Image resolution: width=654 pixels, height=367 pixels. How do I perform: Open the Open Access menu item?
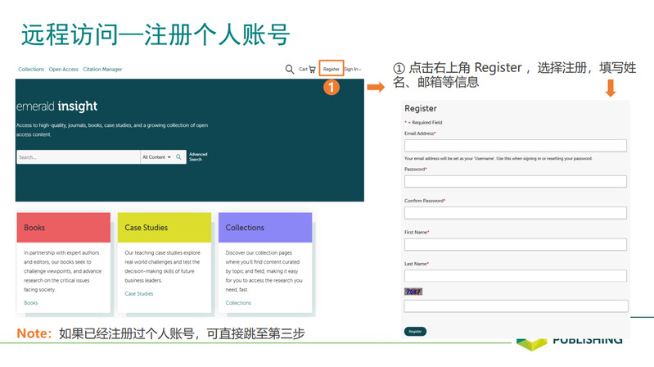click(x=63, y=70)
